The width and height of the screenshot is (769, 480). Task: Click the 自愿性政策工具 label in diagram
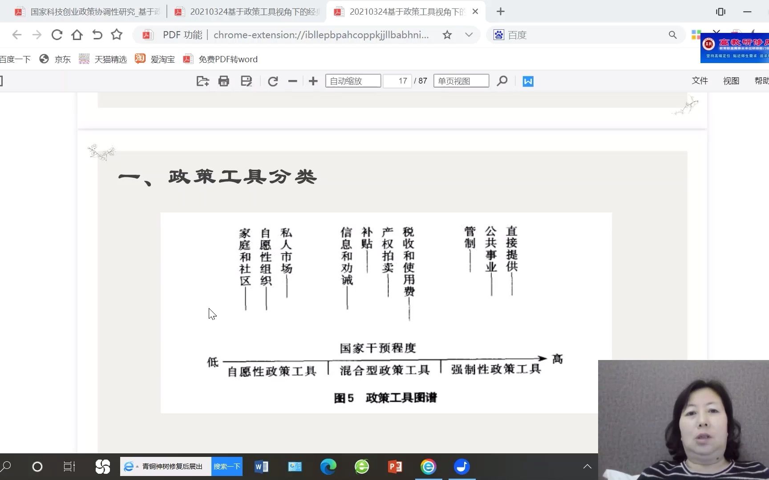(x=272, y=371)
